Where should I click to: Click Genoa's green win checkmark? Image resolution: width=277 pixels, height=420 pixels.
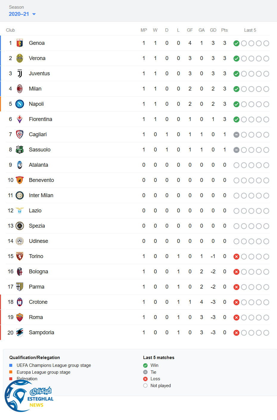pyautogui.click(x=236, y=43)
